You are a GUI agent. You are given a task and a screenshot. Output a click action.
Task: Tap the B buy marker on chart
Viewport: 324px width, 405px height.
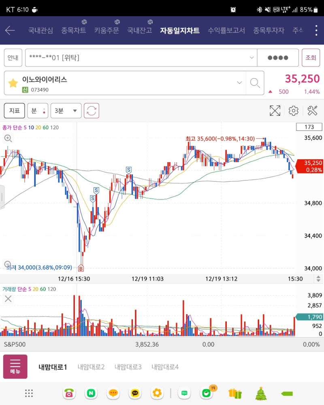pyautogui.click(x=81, y=269)
